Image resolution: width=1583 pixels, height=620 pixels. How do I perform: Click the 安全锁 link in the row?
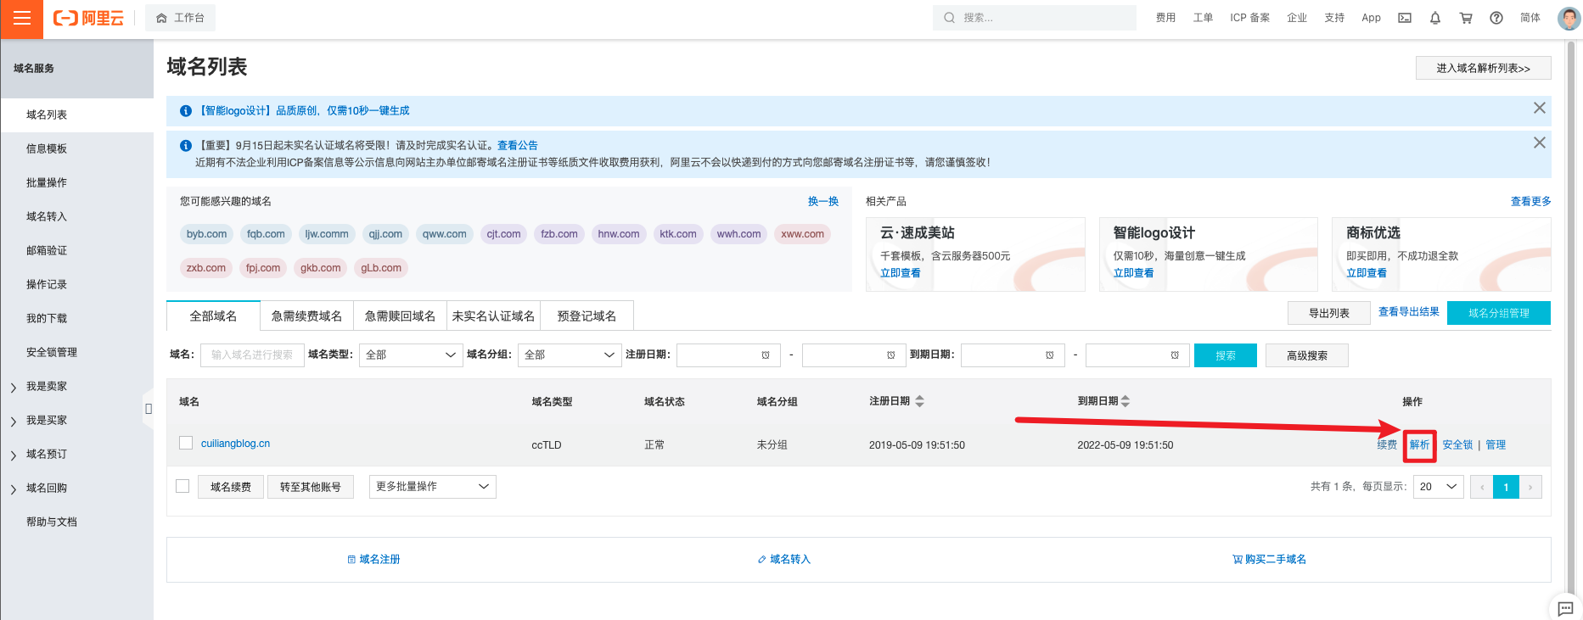pyautogui.click(x=1457, y=444)
